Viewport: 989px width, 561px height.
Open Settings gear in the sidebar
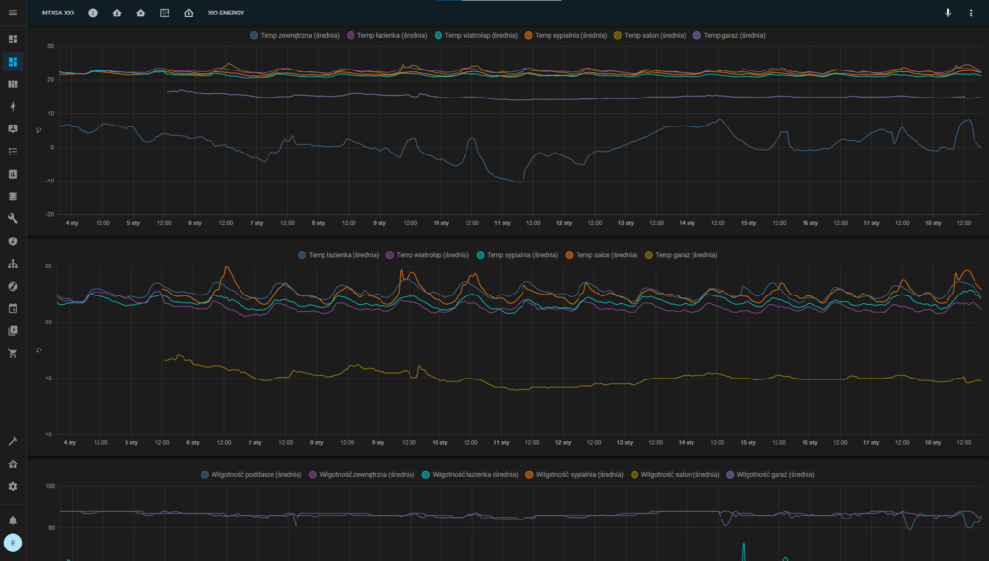13,486
